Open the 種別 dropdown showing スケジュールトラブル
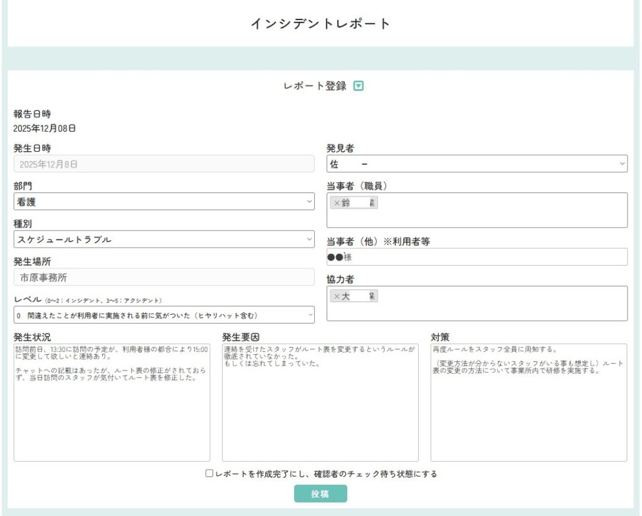Screen dimensions: 642x516 pyautogui.click(x=164, y=240)
